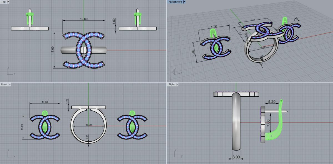
Task: Click the axis icon in Front viewport
Action: (10, 154)
